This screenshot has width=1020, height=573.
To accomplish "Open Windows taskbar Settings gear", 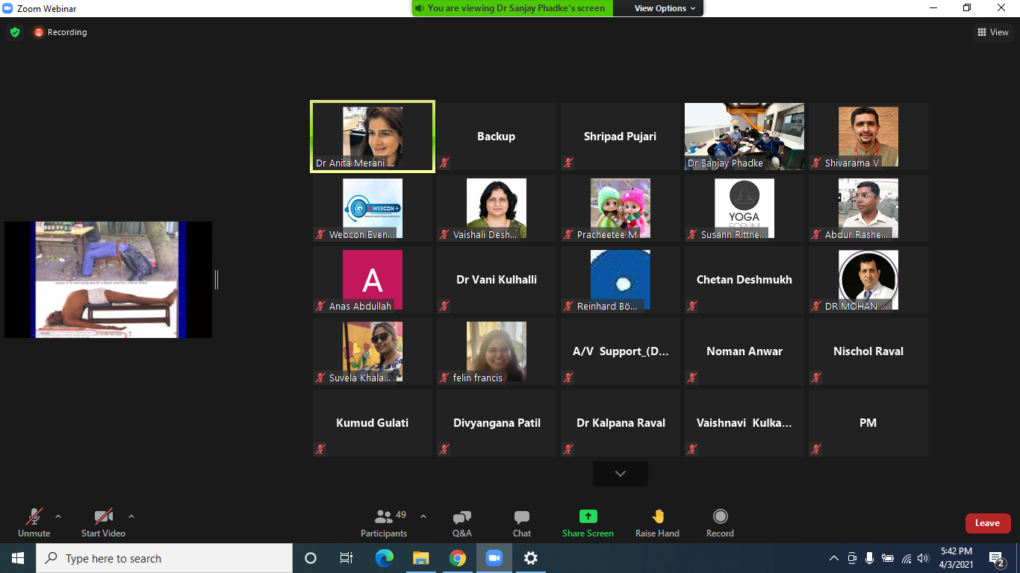I will [x=530, y=558].
